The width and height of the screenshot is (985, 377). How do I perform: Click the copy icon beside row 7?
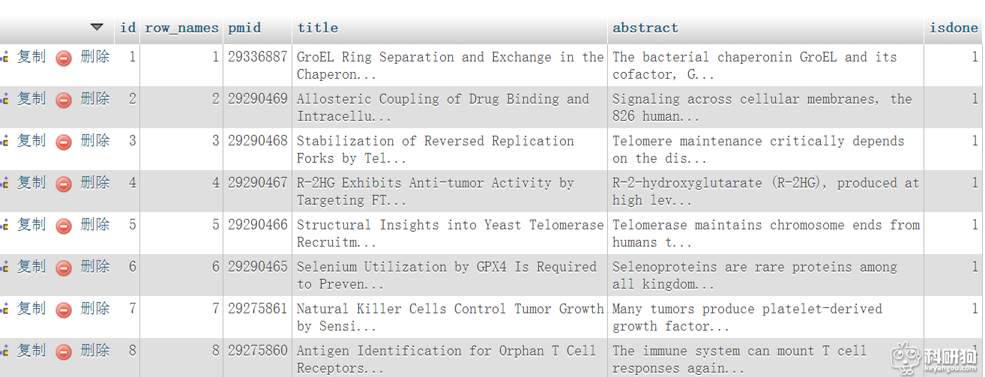click(4, 309)
